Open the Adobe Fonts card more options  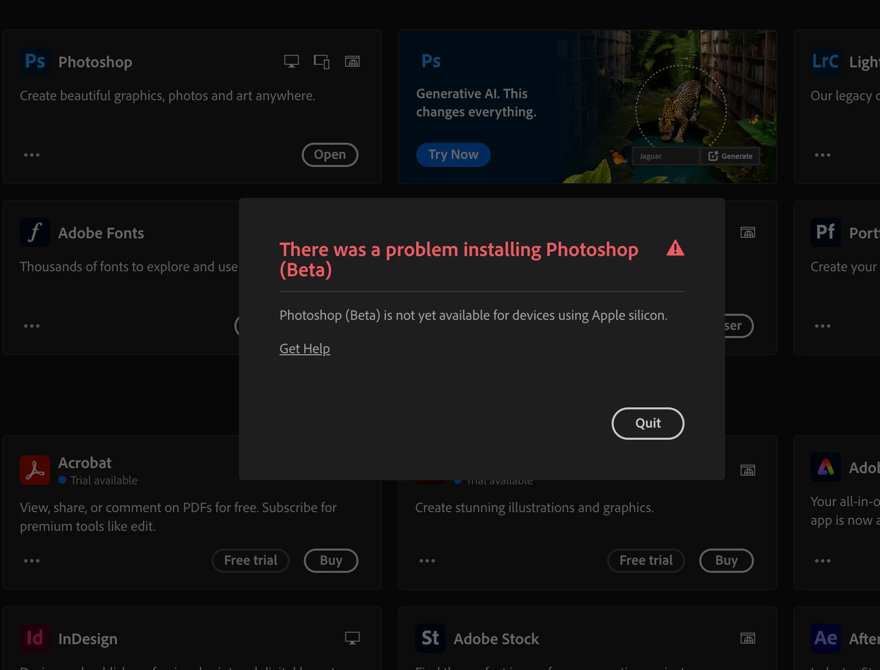pyautogui.click(x=31, y=325)
